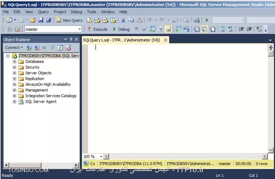Click the Debug button

click(x=121, y=29)
